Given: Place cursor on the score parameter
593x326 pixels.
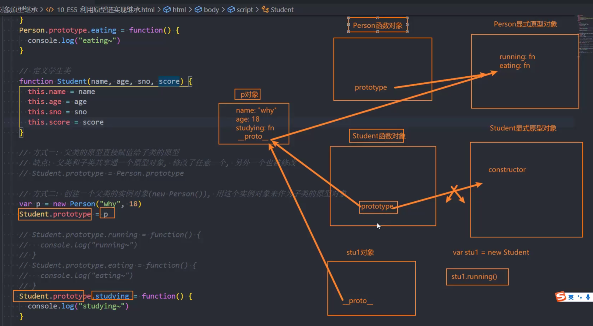Looking at the screenshot, I should 169,81.
